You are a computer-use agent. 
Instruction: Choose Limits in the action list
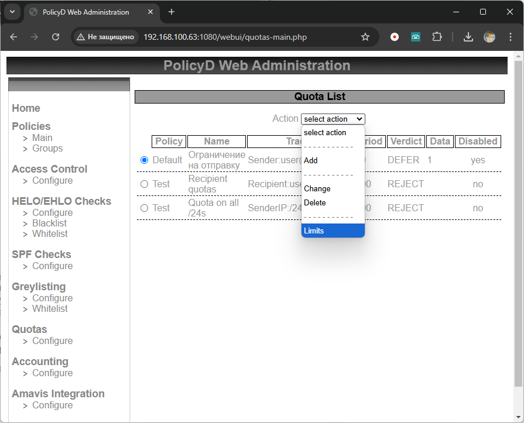(x=333, y=231)
